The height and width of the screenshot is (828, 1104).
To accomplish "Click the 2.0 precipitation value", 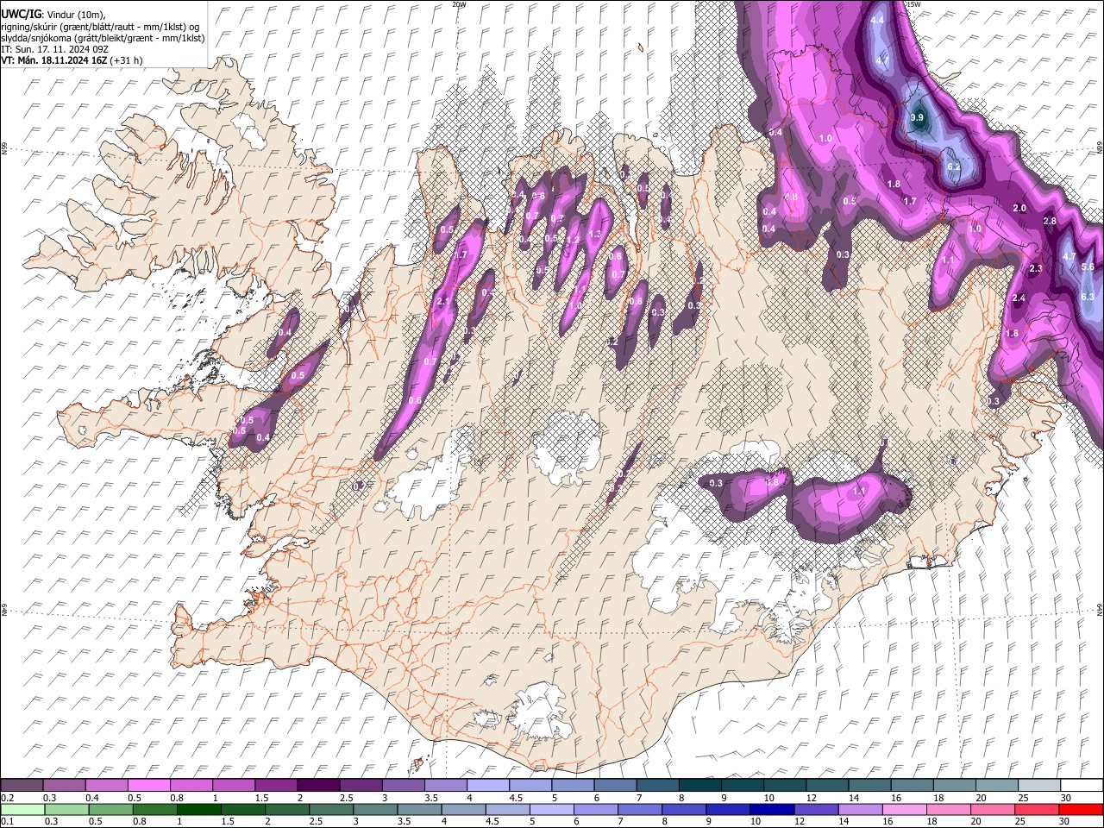I will pyautogui.click(x=1019, y=209).
